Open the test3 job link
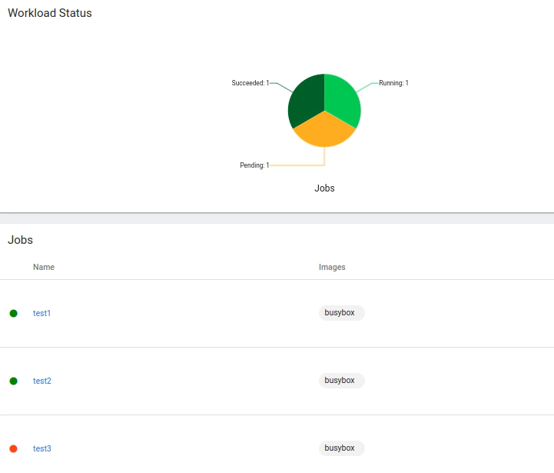The width and height of the screenshot is (554, 473). (x=41, y=448)
